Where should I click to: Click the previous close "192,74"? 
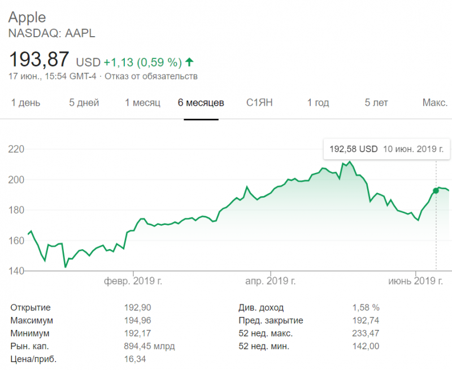click(366, 320)
